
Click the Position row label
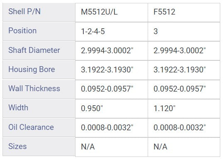coord(39,31)
